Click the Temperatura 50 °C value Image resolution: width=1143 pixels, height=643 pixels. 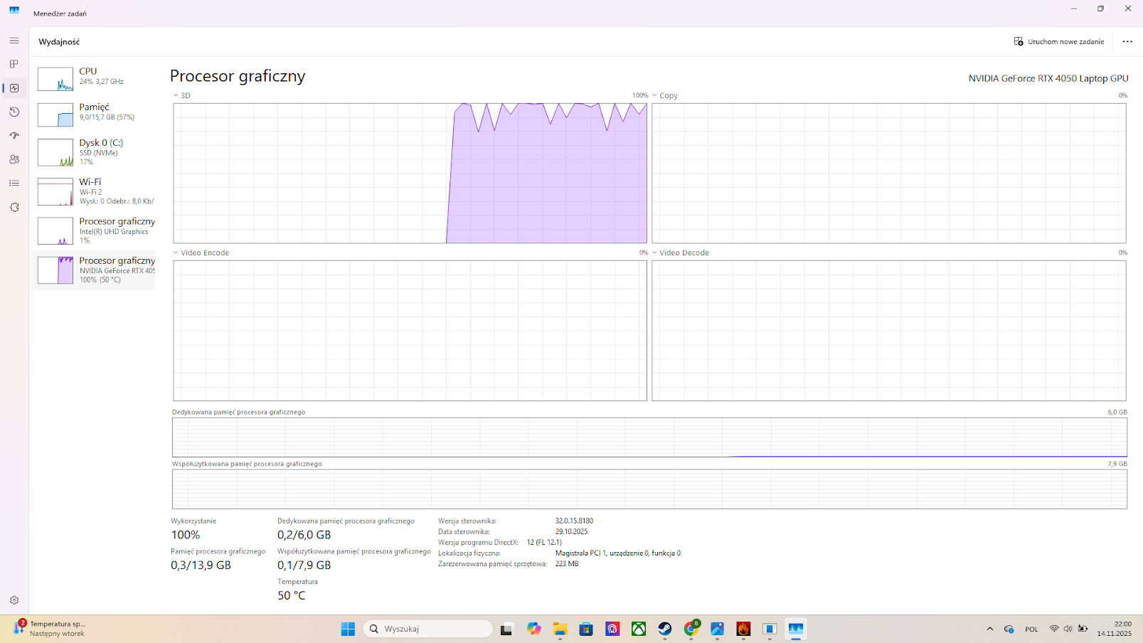click(292, 595)
